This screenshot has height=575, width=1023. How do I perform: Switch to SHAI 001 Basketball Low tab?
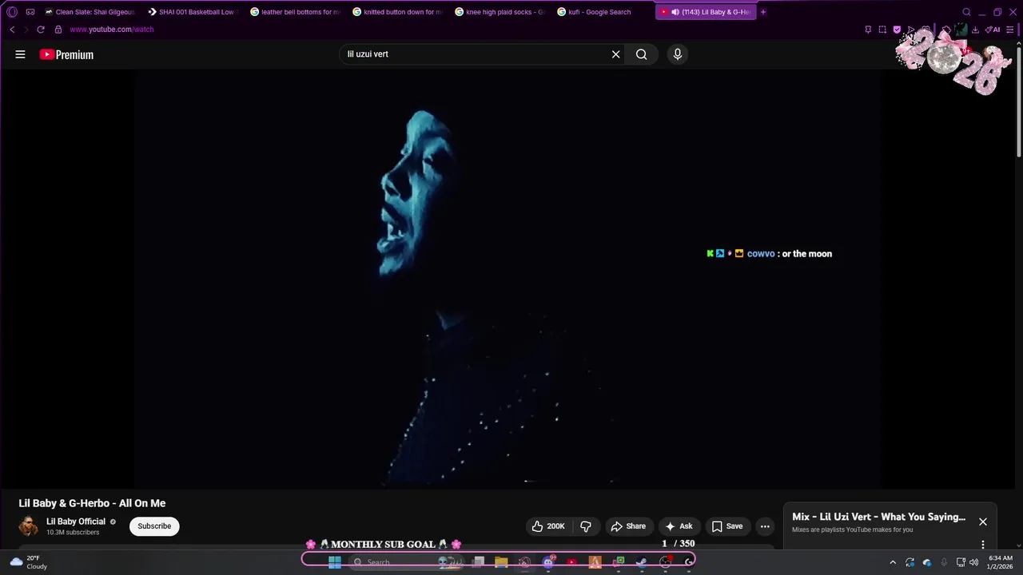coord(193,12)
